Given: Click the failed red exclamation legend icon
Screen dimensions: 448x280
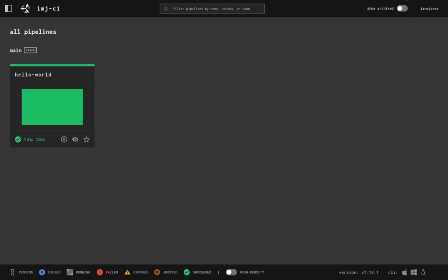Looking at the screenshot, I should coord(100,272).
